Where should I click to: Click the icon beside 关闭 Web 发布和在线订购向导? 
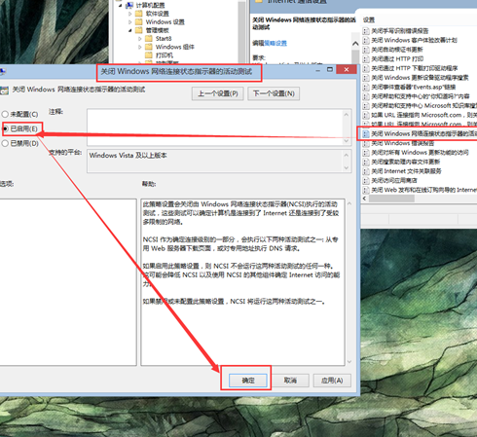(x=366, y=190)
